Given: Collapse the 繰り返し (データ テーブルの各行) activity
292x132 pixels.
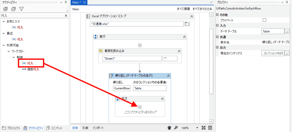Looking at the screenshot, I should pos(168,76).
